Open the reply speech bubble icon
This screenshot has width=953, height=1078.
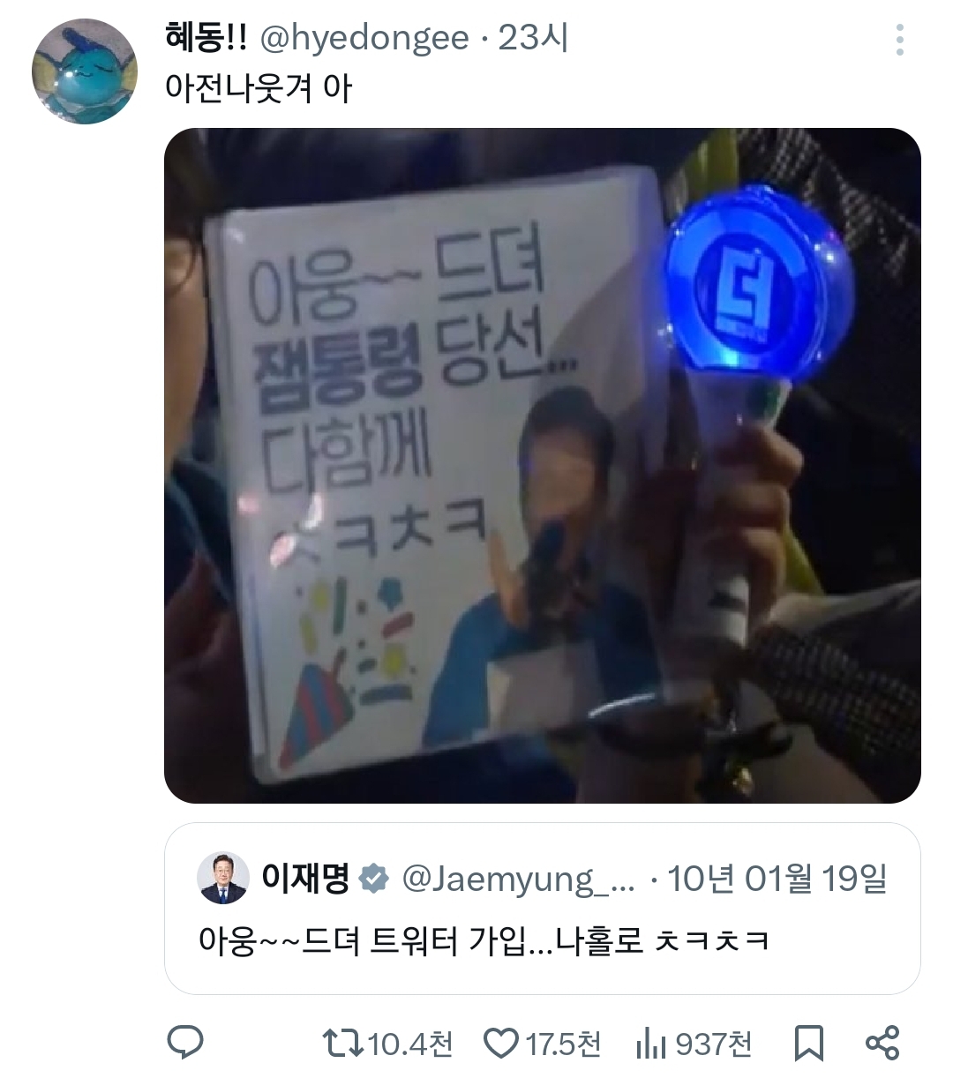(185, 1044)
